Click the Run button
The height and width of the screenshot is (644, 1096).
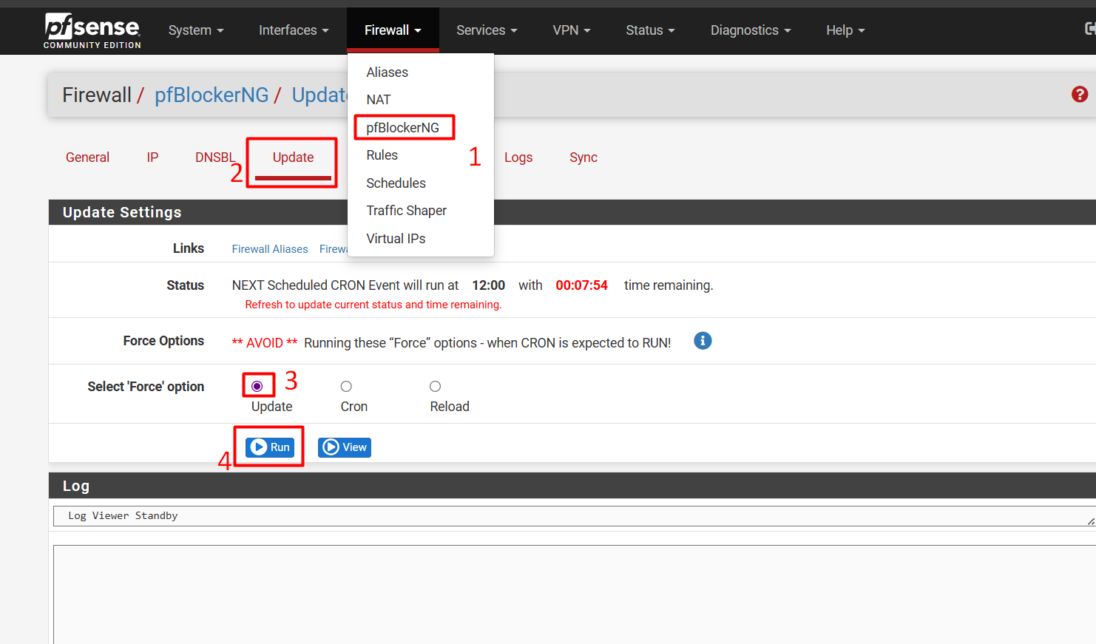click(270, 447)
